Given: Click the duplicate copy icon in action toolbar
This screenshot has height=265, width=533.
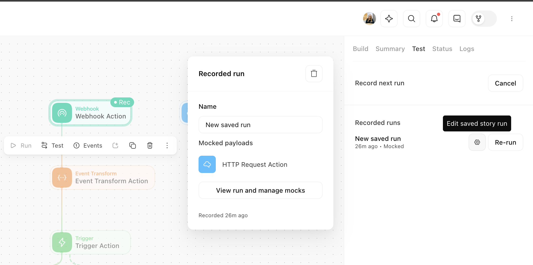Looking at the screenshot, I should (132, 145).
